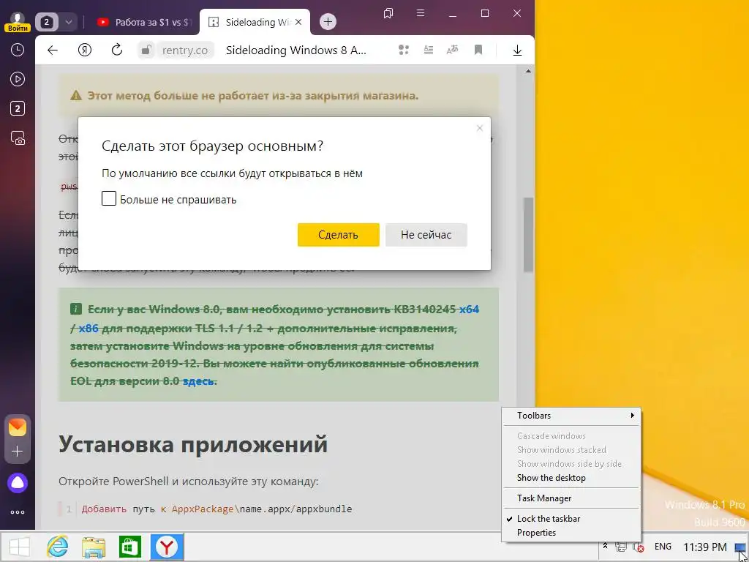749x562 pixels.
Task: Open history clock icon in sidebar
Action: [18, 50]
